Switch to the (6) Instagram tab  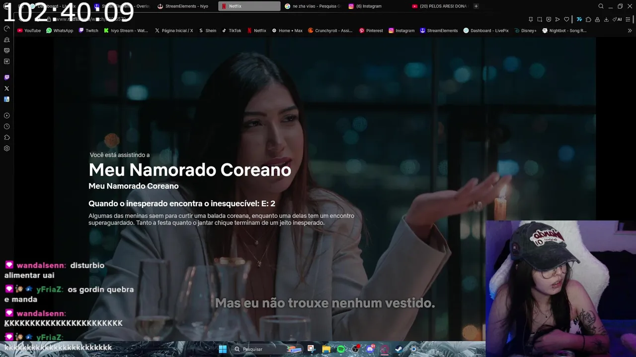point(376,6)
